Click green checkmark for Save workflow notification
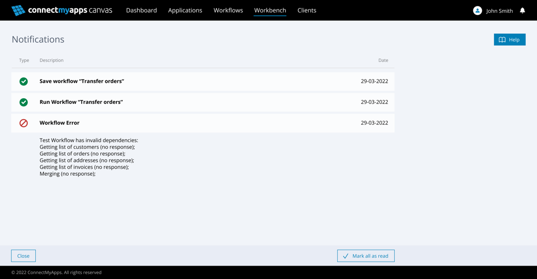 point(23,81)
